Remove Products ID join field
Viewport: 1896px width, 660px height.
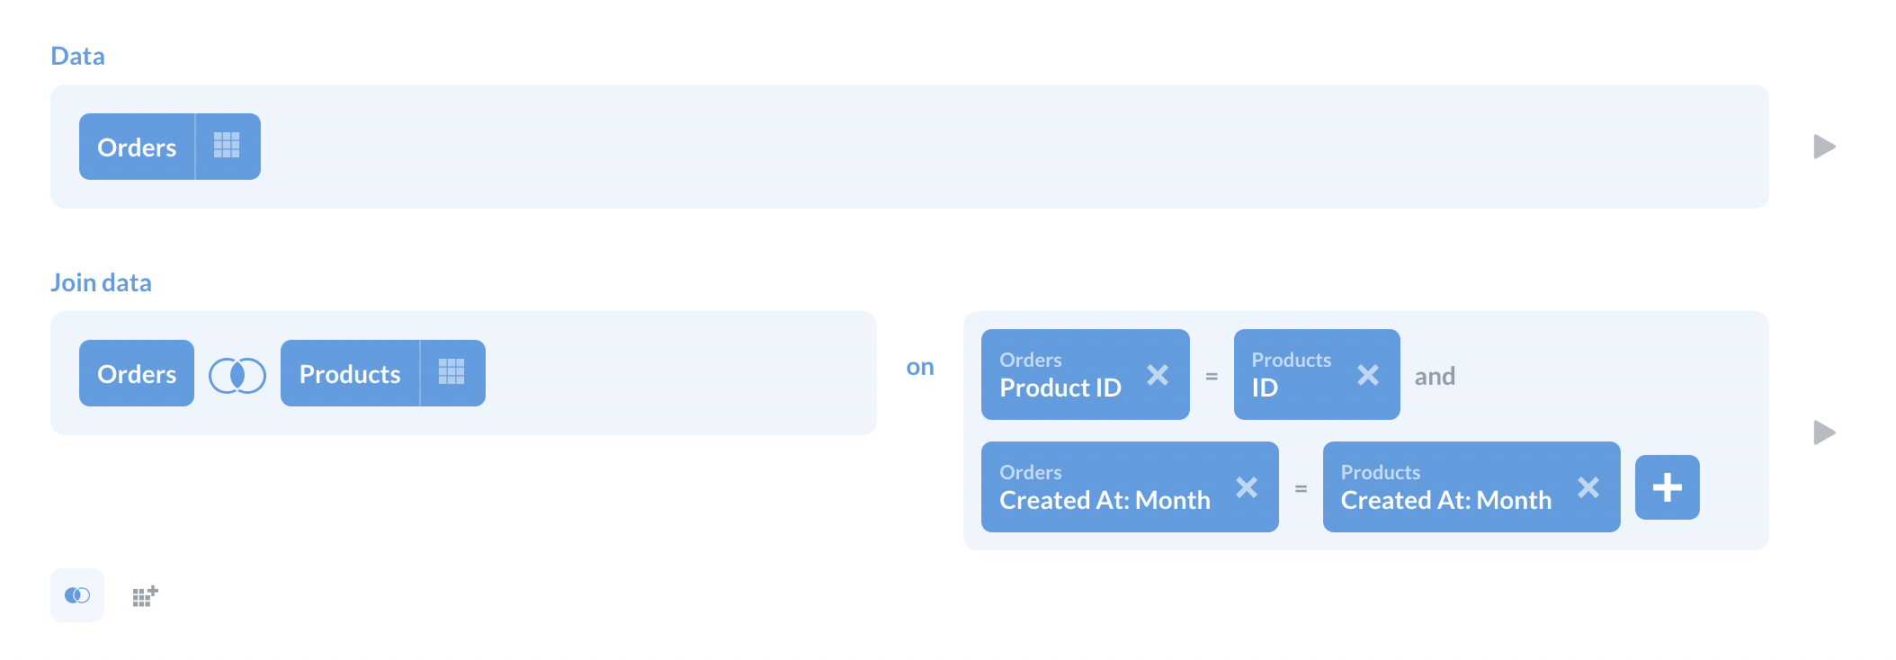point(1368,374)
